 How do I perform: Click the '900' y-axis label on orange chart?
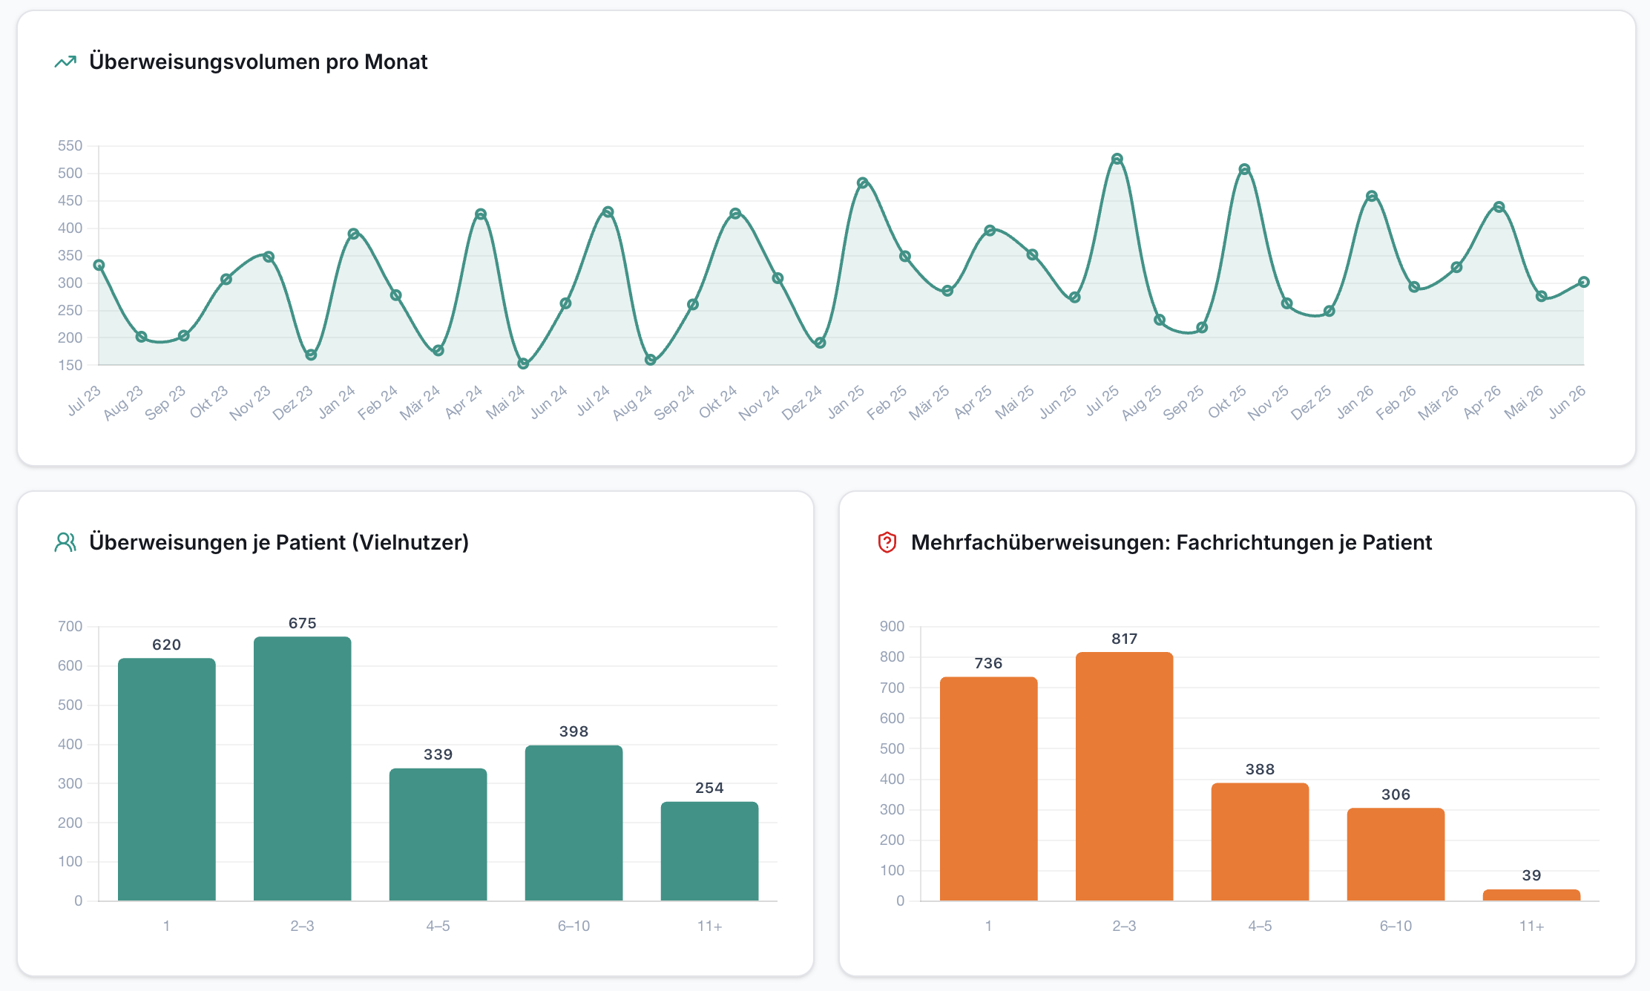coord(893,627)
